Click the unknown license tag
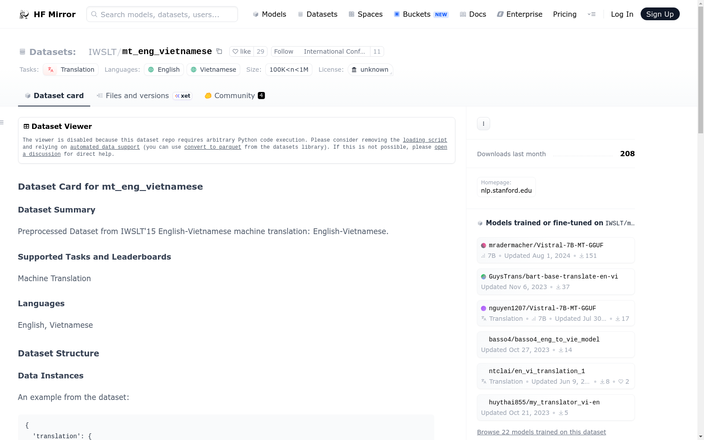Image resolution: width=704 pixels, height=440 pixels. pos(370,70)
